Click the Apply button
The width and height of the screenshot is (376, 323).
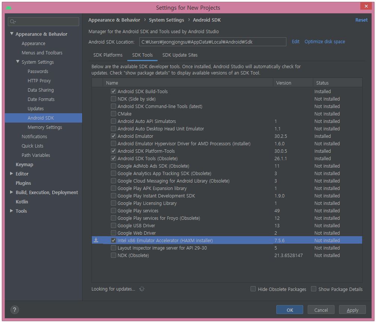coord(352,310)
